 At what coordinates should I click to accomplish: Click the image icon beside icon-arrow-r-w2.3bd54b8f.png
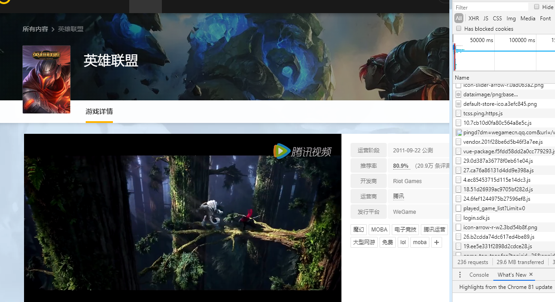[x=458, y=227]
